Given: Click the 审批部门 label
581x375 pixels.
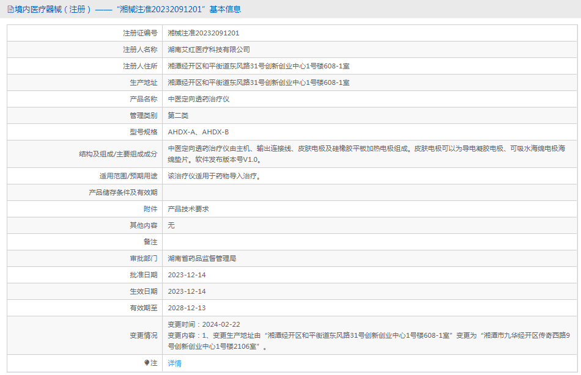Looking at the screenshot, I should pos(143,258).
